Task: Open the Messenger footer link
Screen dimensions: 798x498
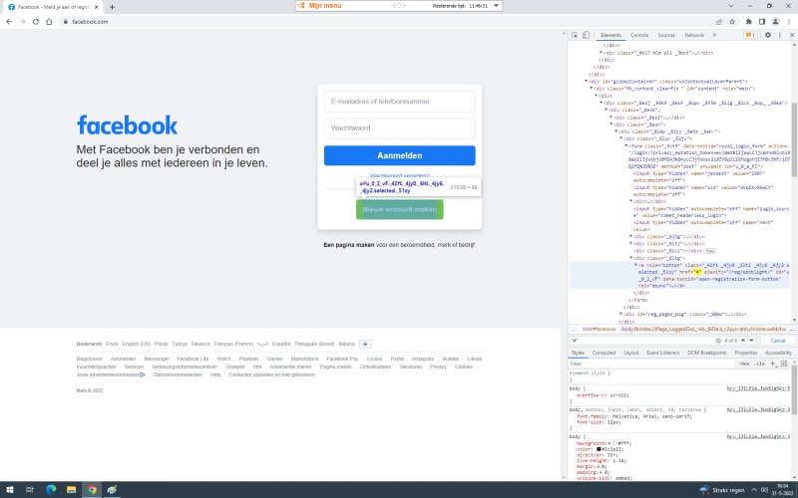Action: 157,359
